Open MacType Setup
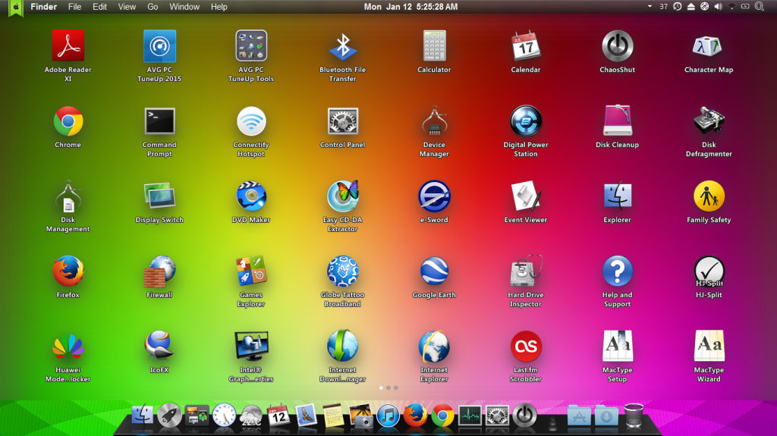The width and height of the screenshot is (777, 436). (618, 347)
